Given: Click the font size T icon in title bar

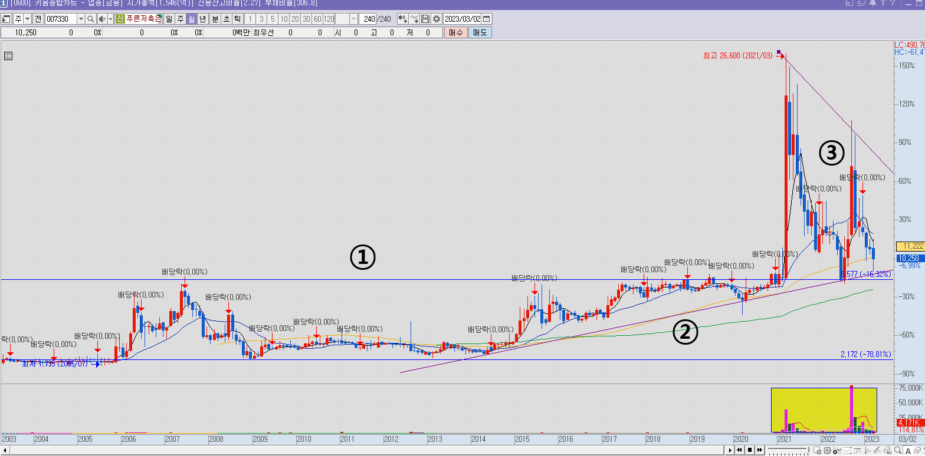Looking at the screenshot, I should 883,3.
